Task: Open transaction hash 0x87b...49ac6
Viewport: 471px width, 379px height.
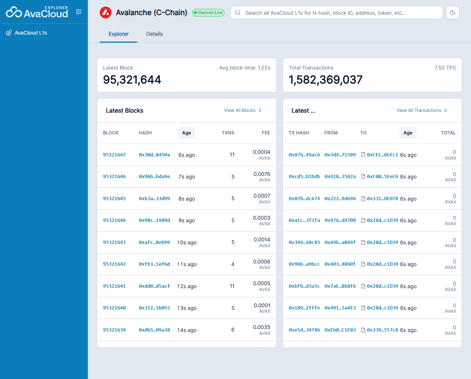Action: pyautogui.click(x=304, y=155)
